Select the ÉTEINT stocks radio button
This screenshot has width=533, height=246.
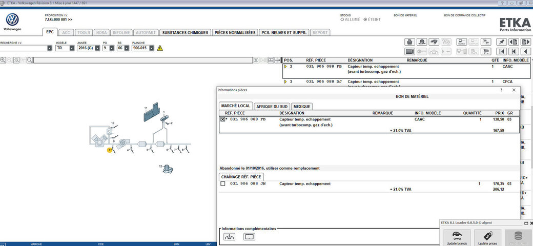[365, 19]
